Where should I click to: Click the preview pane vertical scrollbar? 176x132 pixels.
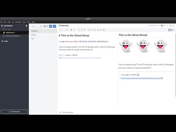[x=176, y=65]
